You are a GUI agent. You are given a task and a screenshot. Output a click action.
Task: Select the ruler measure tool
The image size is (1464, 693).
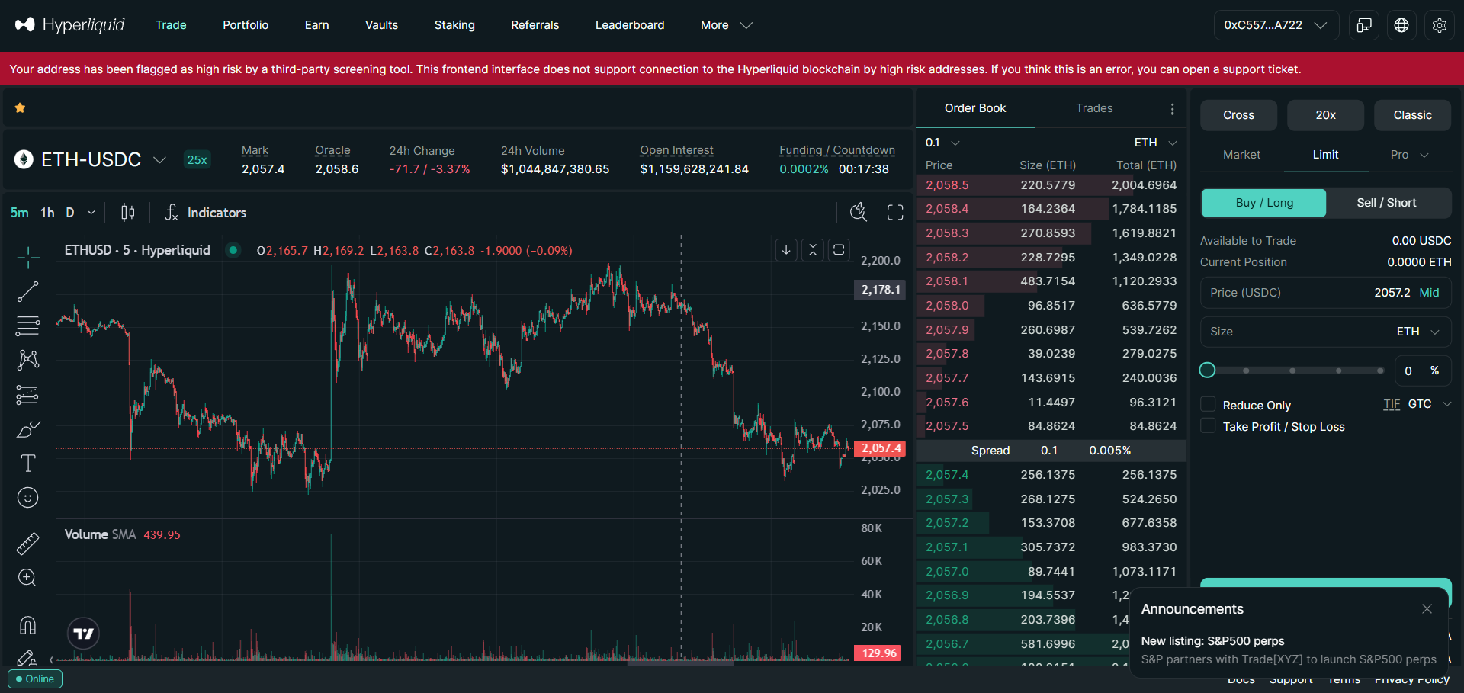coord(28,544)
